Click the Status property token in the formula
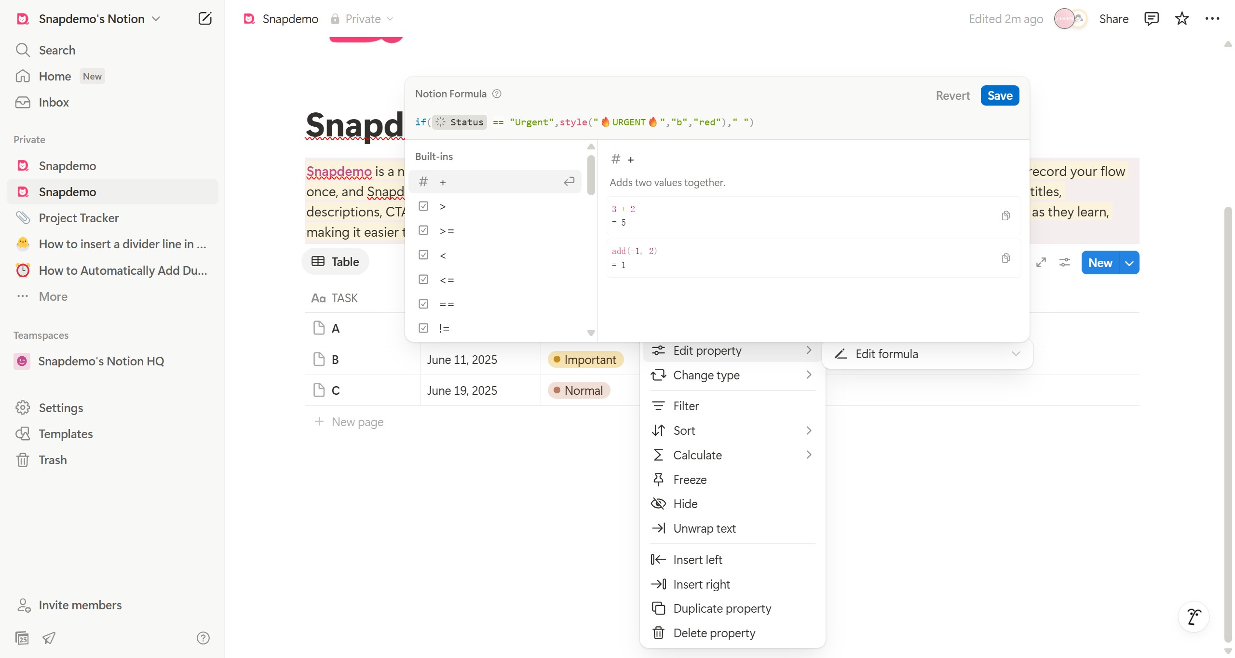 tap(460, 122)
